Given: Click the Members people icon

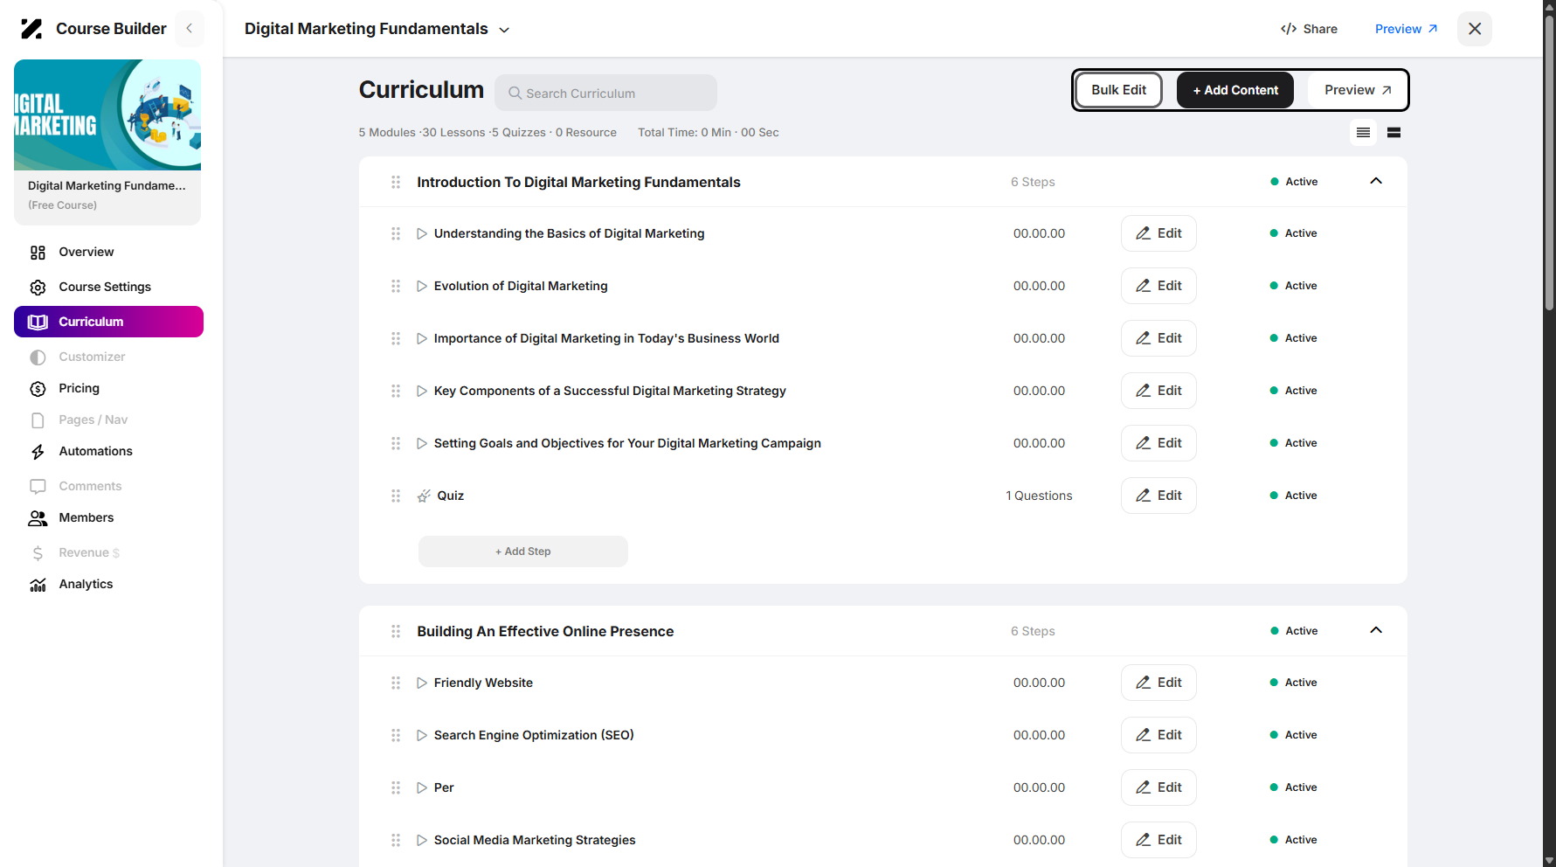Looking at the screenshot, I should click(38, 518).
